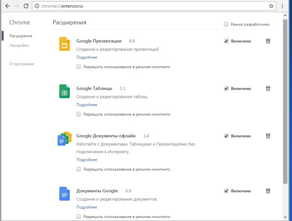
Task: Click version number 1.1
Action: click(122, 89)
